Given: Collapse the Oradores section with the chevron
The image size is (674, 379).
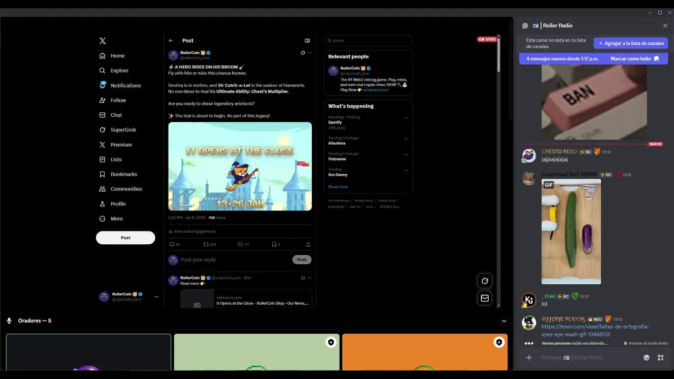Looking at the screenshot, I should point(504,321).
